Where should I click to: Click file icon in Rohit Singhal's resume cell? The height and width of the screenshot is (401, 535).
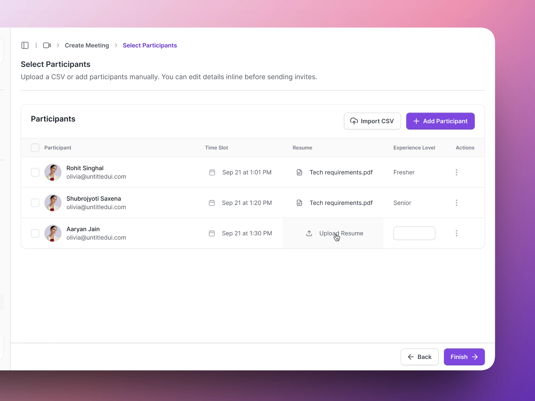point(299,172)
